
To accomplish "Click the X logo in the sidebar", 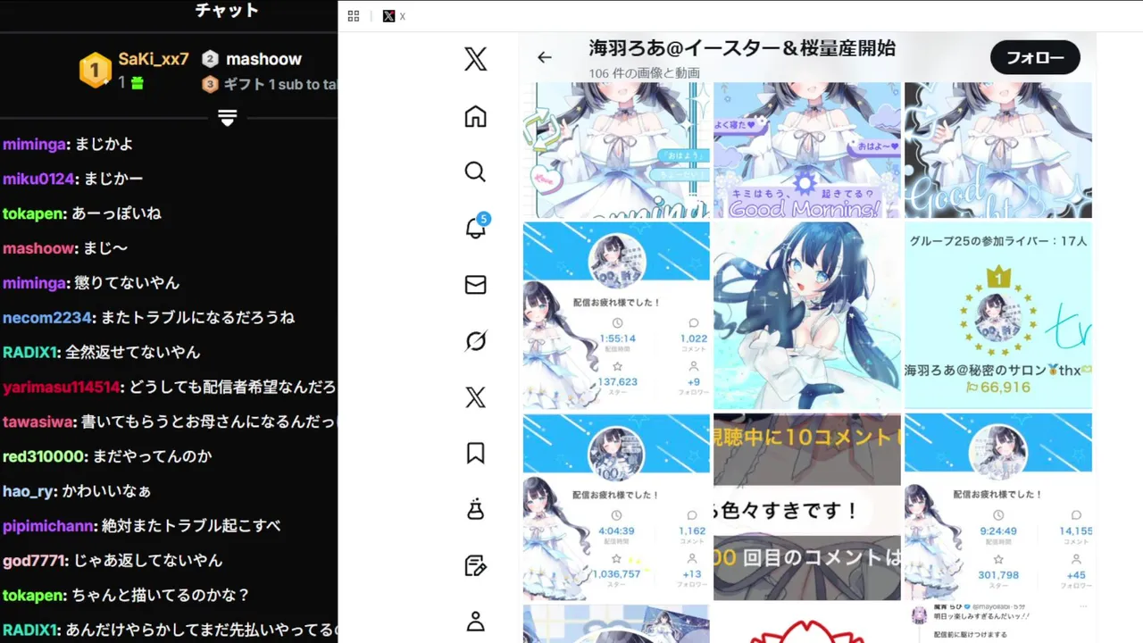I will click(x=476, y=60).
